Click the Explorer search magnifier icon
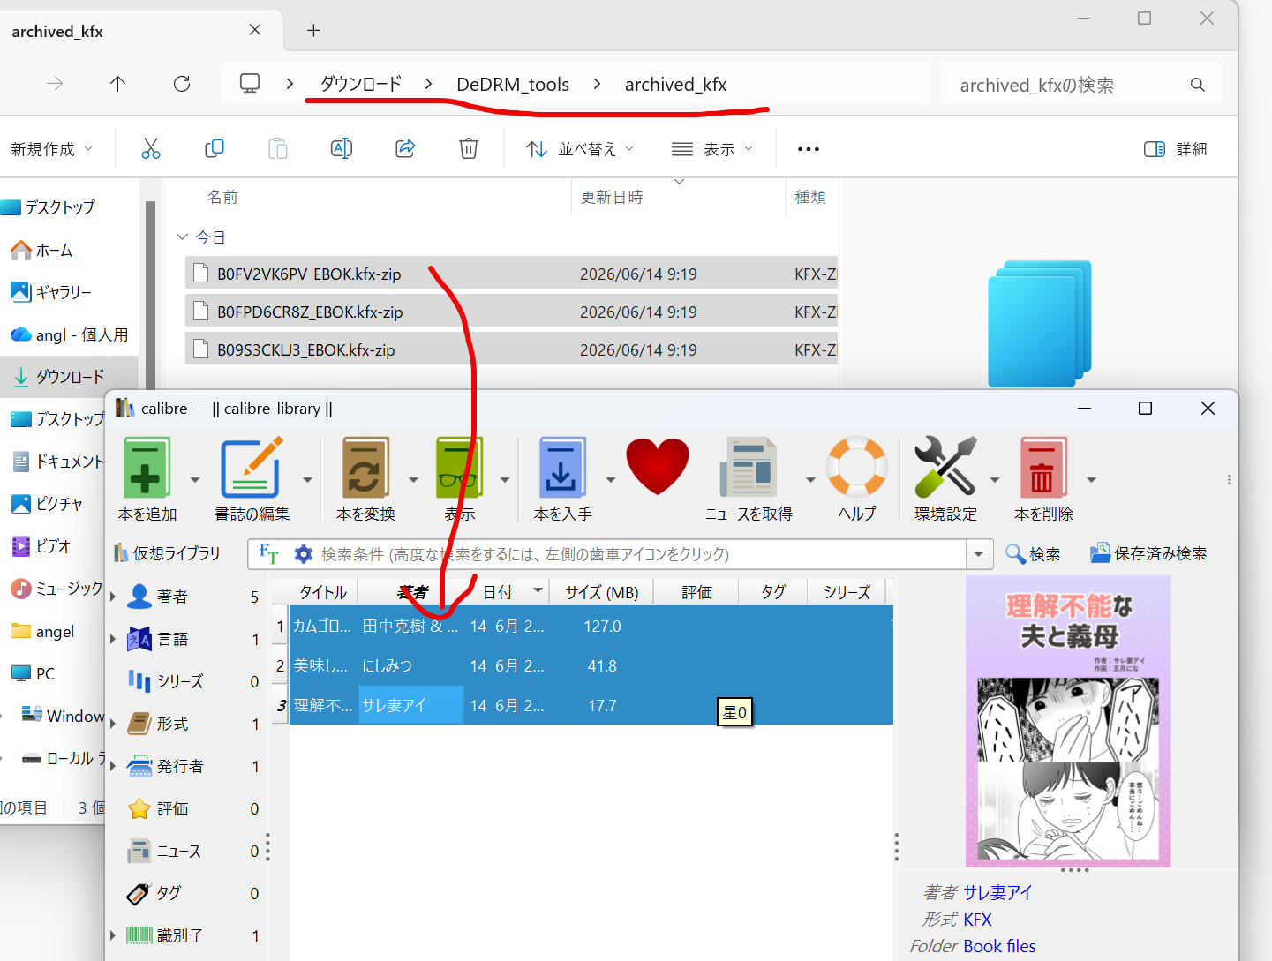The width and height of the screenshot is (1272, 961). tap(1198, 85)
